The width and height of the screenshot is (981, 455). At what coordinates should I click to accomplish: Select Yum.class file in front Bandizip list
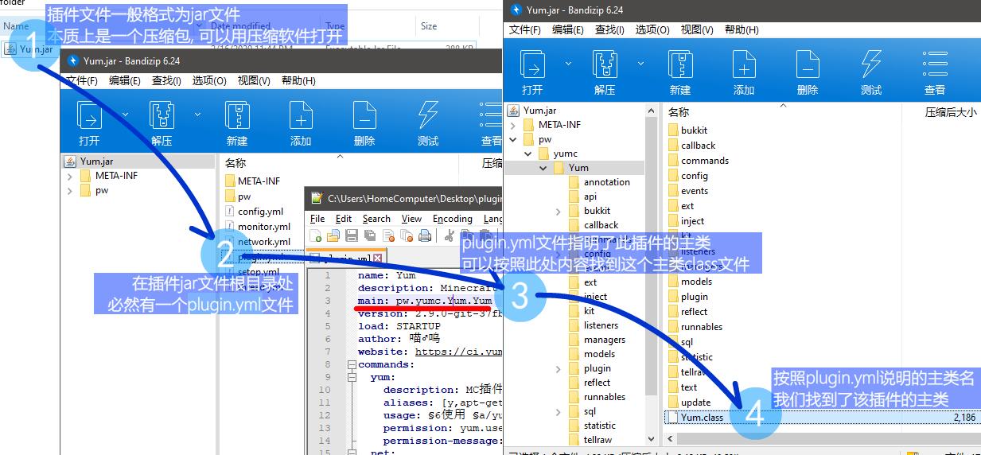point(821,417)
